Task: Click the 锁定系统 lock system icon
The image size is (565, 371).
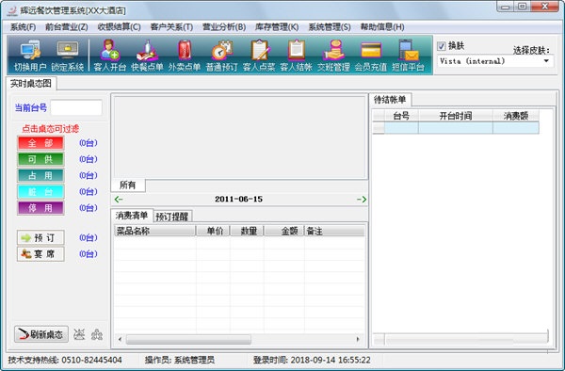Action: pos(68,55)
